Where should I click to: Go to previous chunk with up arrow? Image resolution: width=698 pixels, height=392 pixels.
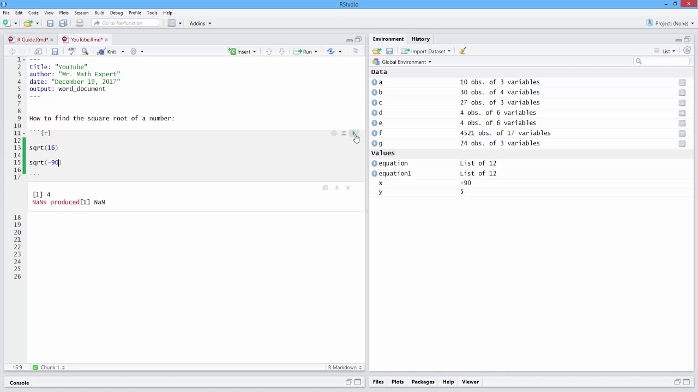coord(269,51)
